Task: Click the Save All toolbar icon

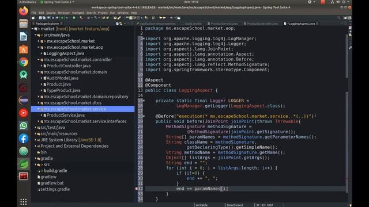Action: (x=44, y=18)
